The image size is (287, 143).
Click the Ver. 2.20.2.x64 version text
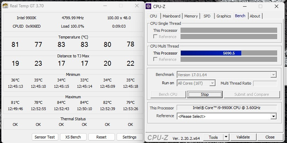(186, 138)
